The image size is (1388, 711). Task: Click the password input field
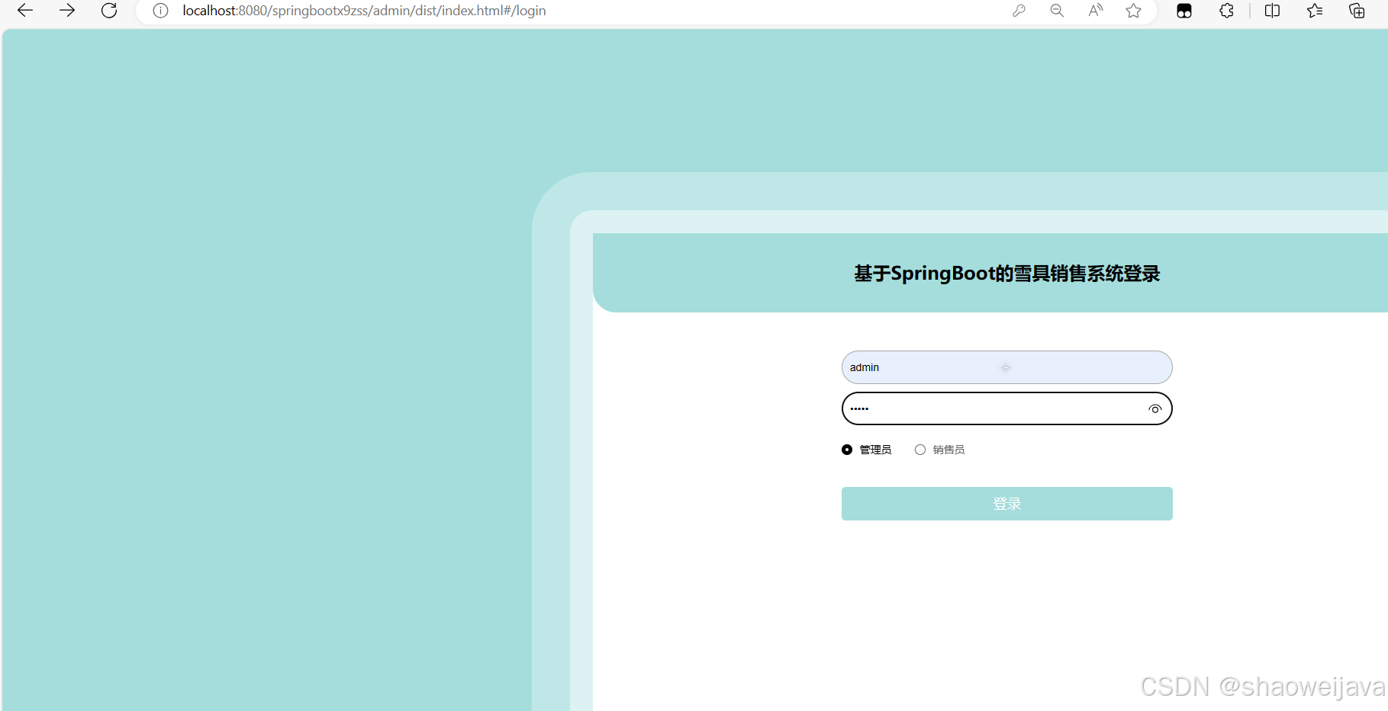pos(1006,408)
